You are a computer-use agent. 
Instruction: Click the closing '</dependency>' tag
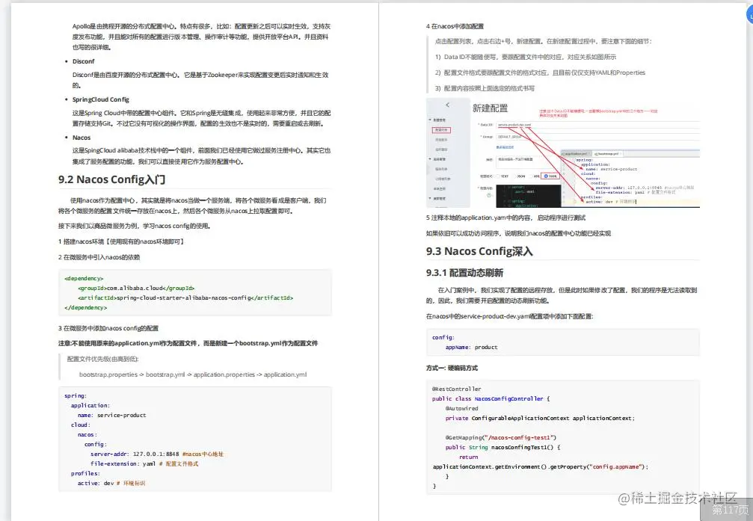point(85,308)
